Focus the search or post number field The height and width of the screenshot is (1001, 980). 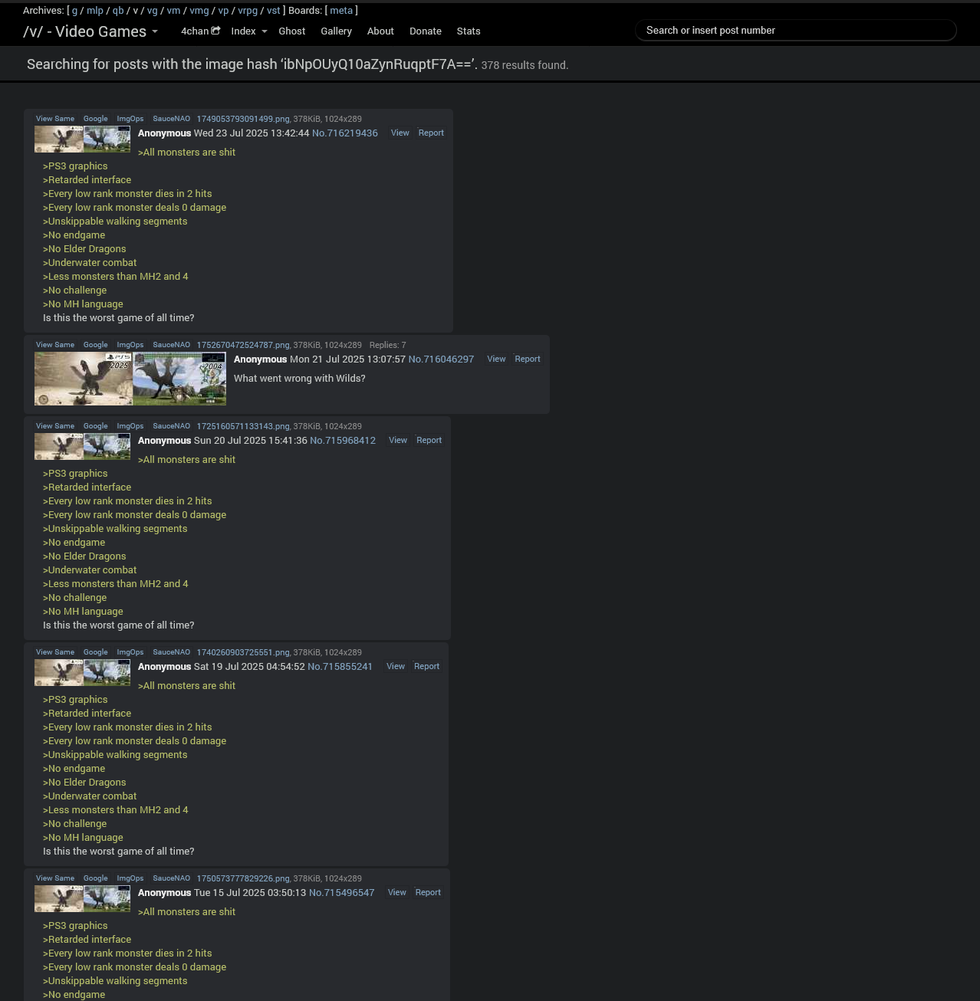(x=795, y=31)
